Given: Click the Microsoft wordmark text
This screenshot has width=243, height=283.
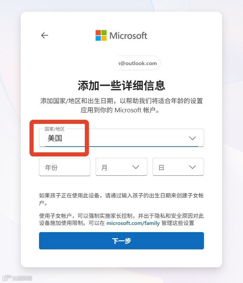Looking at the screenshot, I should (x=128, y=36).
